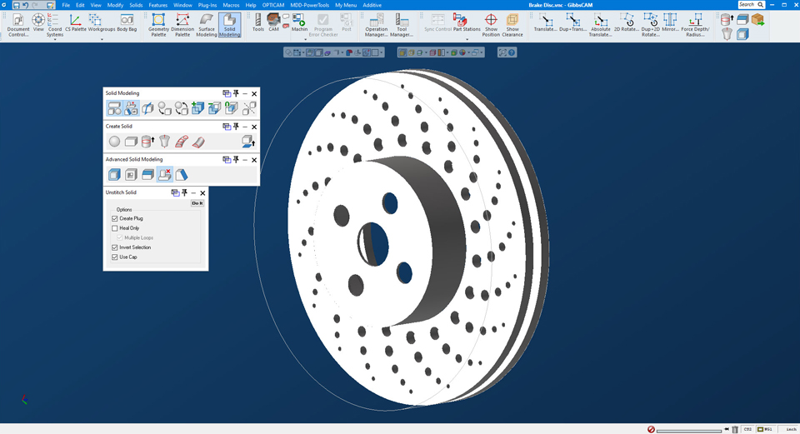This screenshot has height=434, width=800.
Task: Select the Mirror transform tool
Action: pyautogui.click(x=670, y=22)
